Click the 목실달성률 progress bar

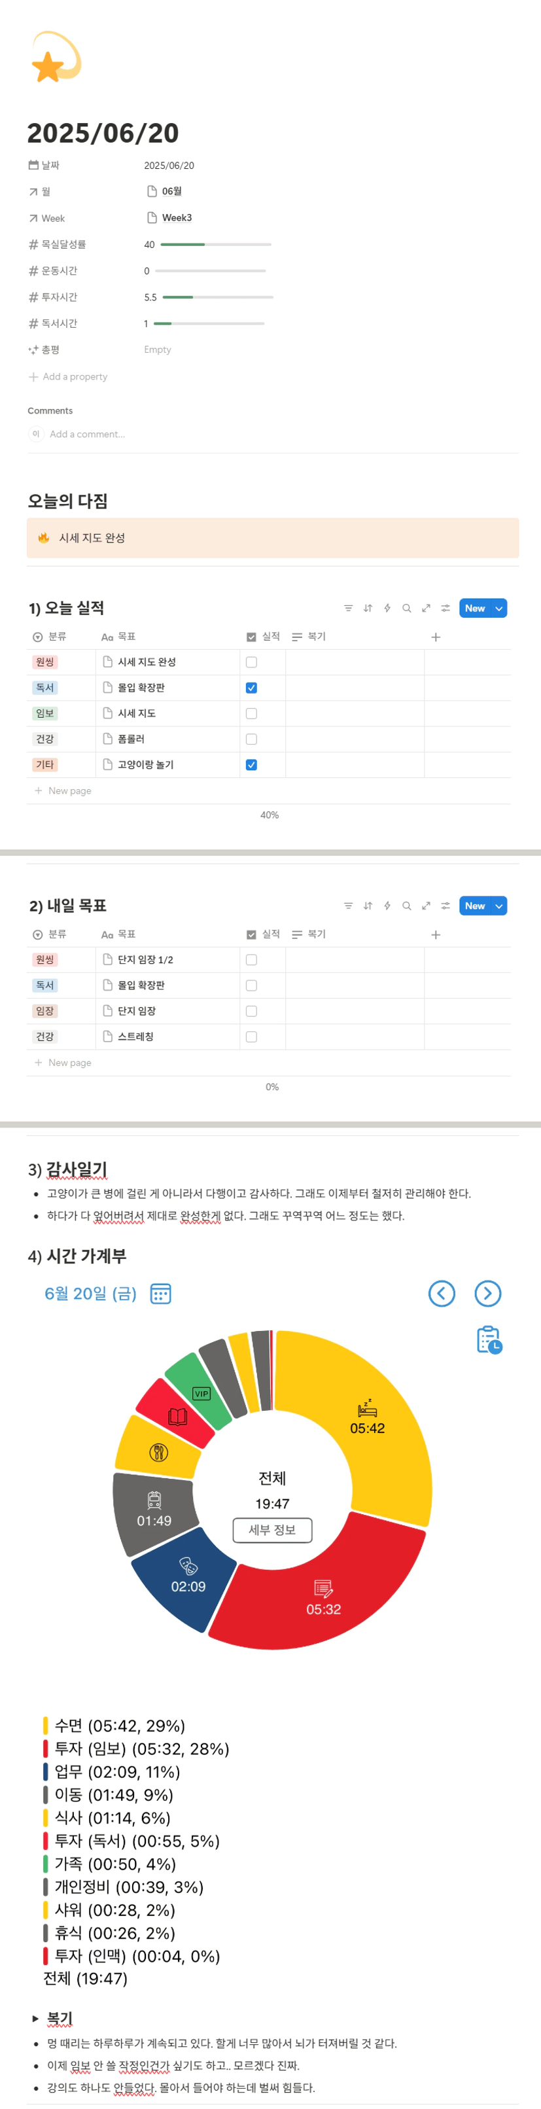pyautogui.click(x=216, y=245)
